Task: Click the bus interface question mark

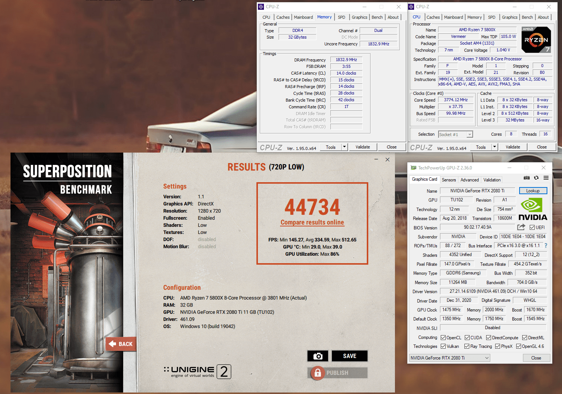Action: [x=546, y=246]
